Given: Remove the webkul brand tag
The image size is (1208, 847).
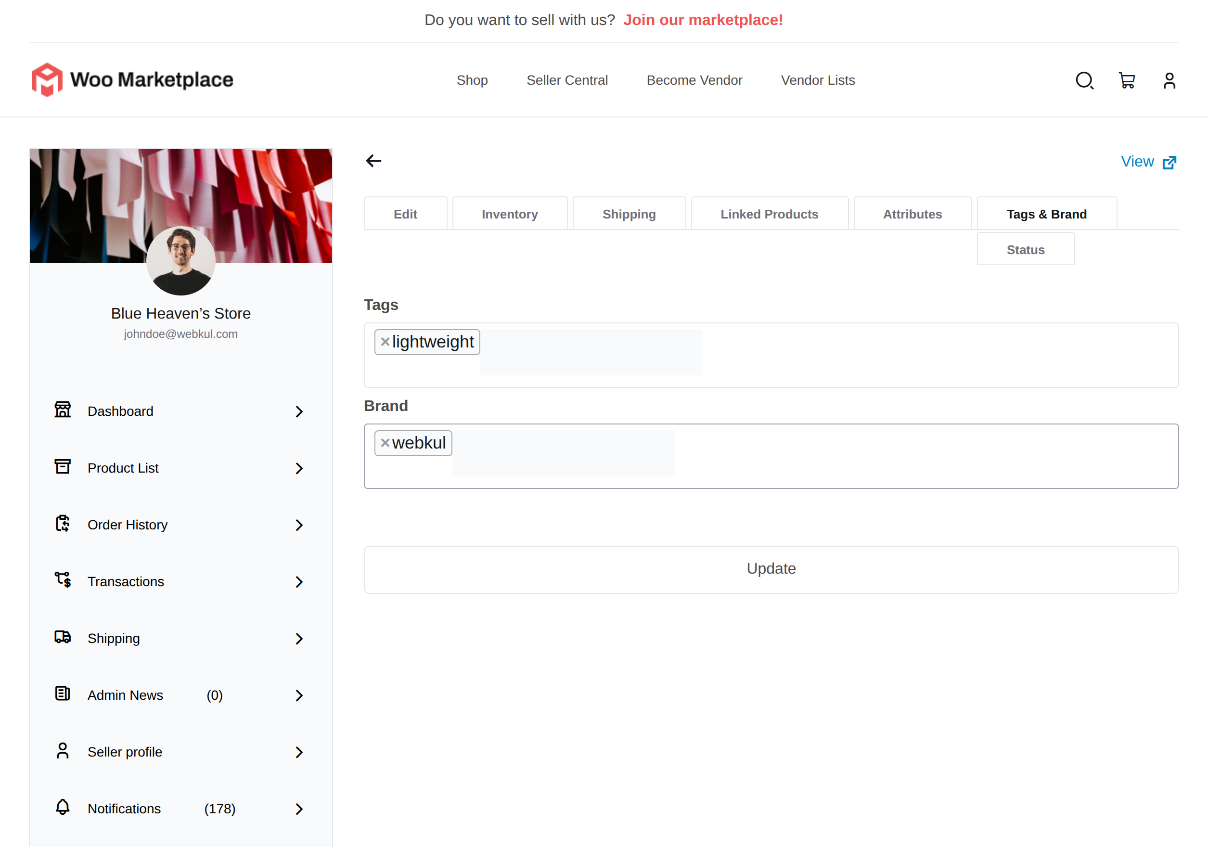Looking at the screenshot, I should [x=385, y=443].
